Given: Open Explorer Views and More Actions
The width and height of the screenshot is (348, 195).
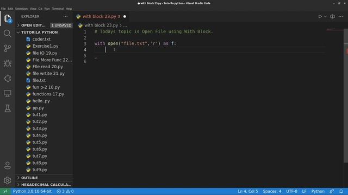Looking at the screenshot, I should point(65,16).
